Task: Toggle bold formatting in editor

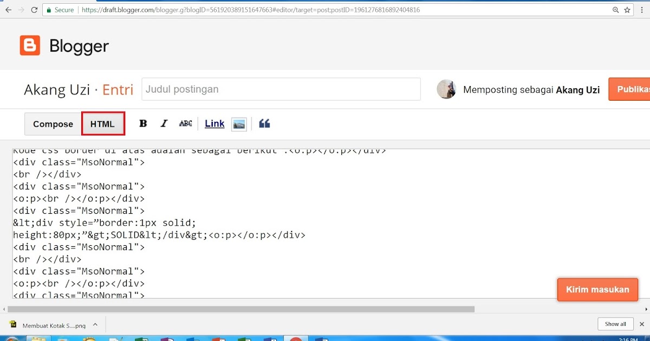Action: click(x=142, y=123)
